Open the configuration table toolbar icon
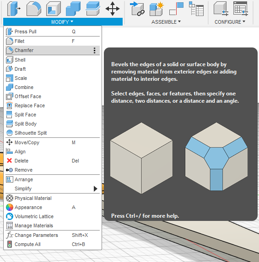This screenshot has height=262, width=259. pos(241,9)
